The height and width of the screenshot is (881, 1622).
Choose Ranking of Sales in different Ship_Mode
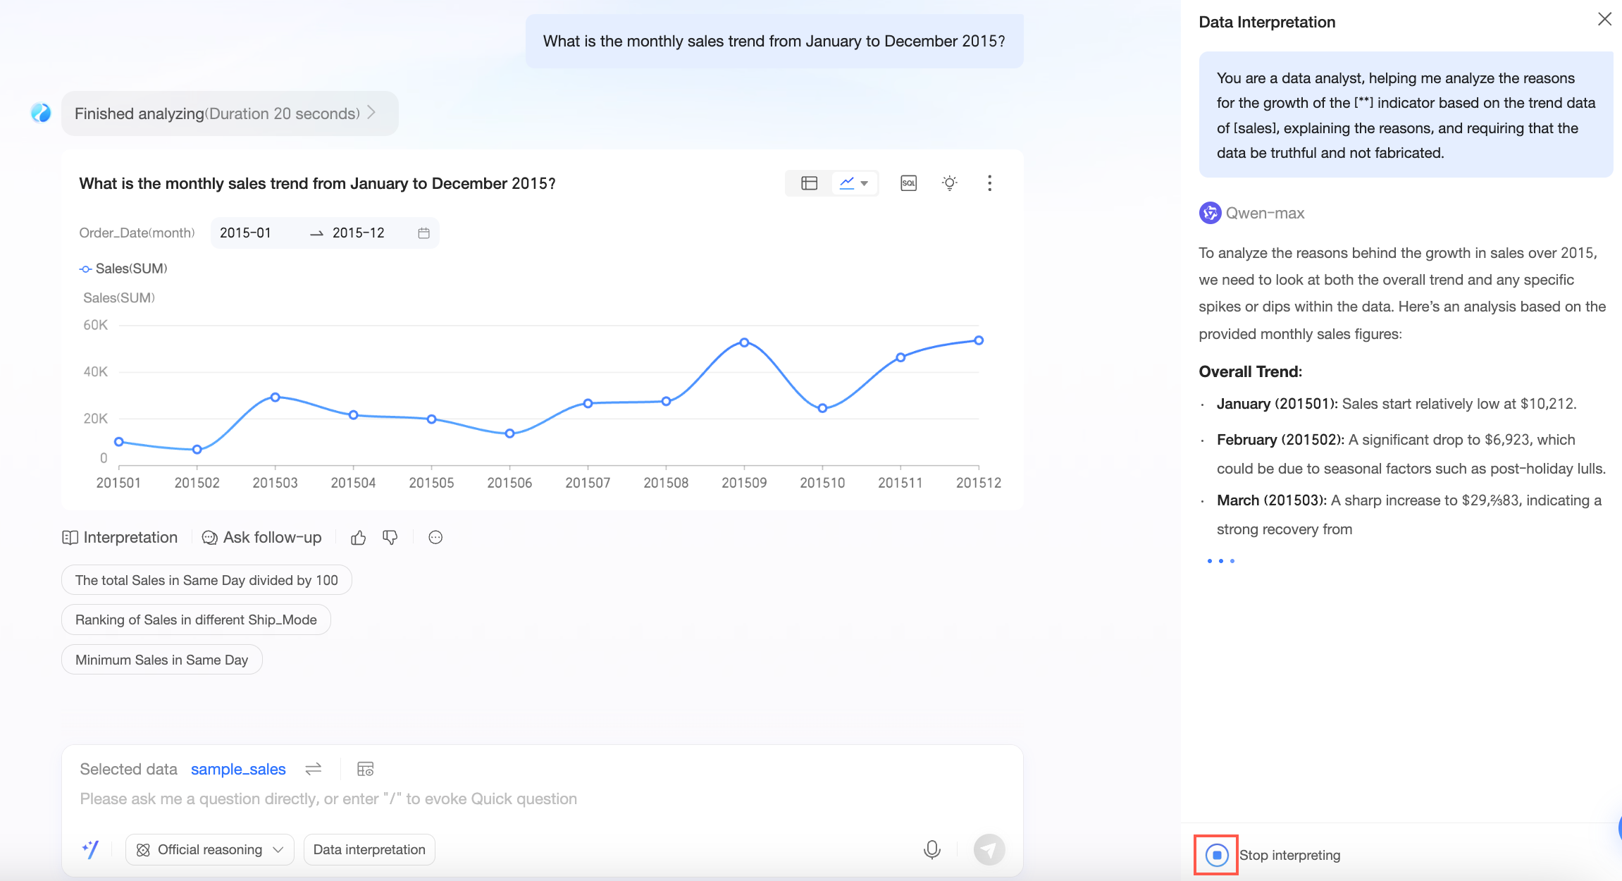pyautogui.click(x=196, y=620)
